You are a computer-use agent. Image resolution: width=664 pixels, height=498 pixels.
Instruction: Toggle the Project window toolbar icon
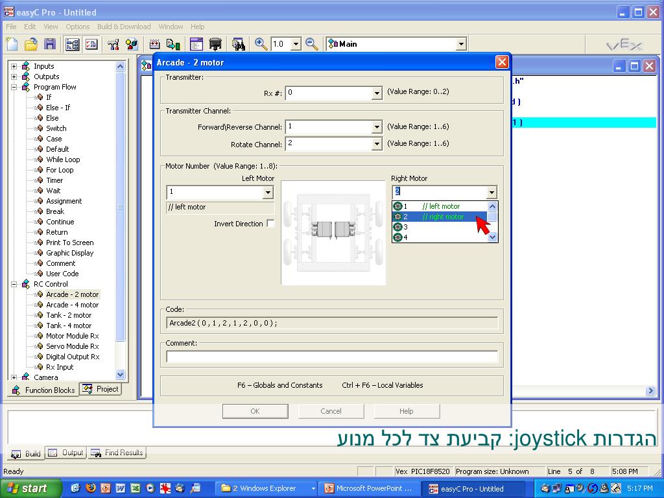(x=91, y=44)
